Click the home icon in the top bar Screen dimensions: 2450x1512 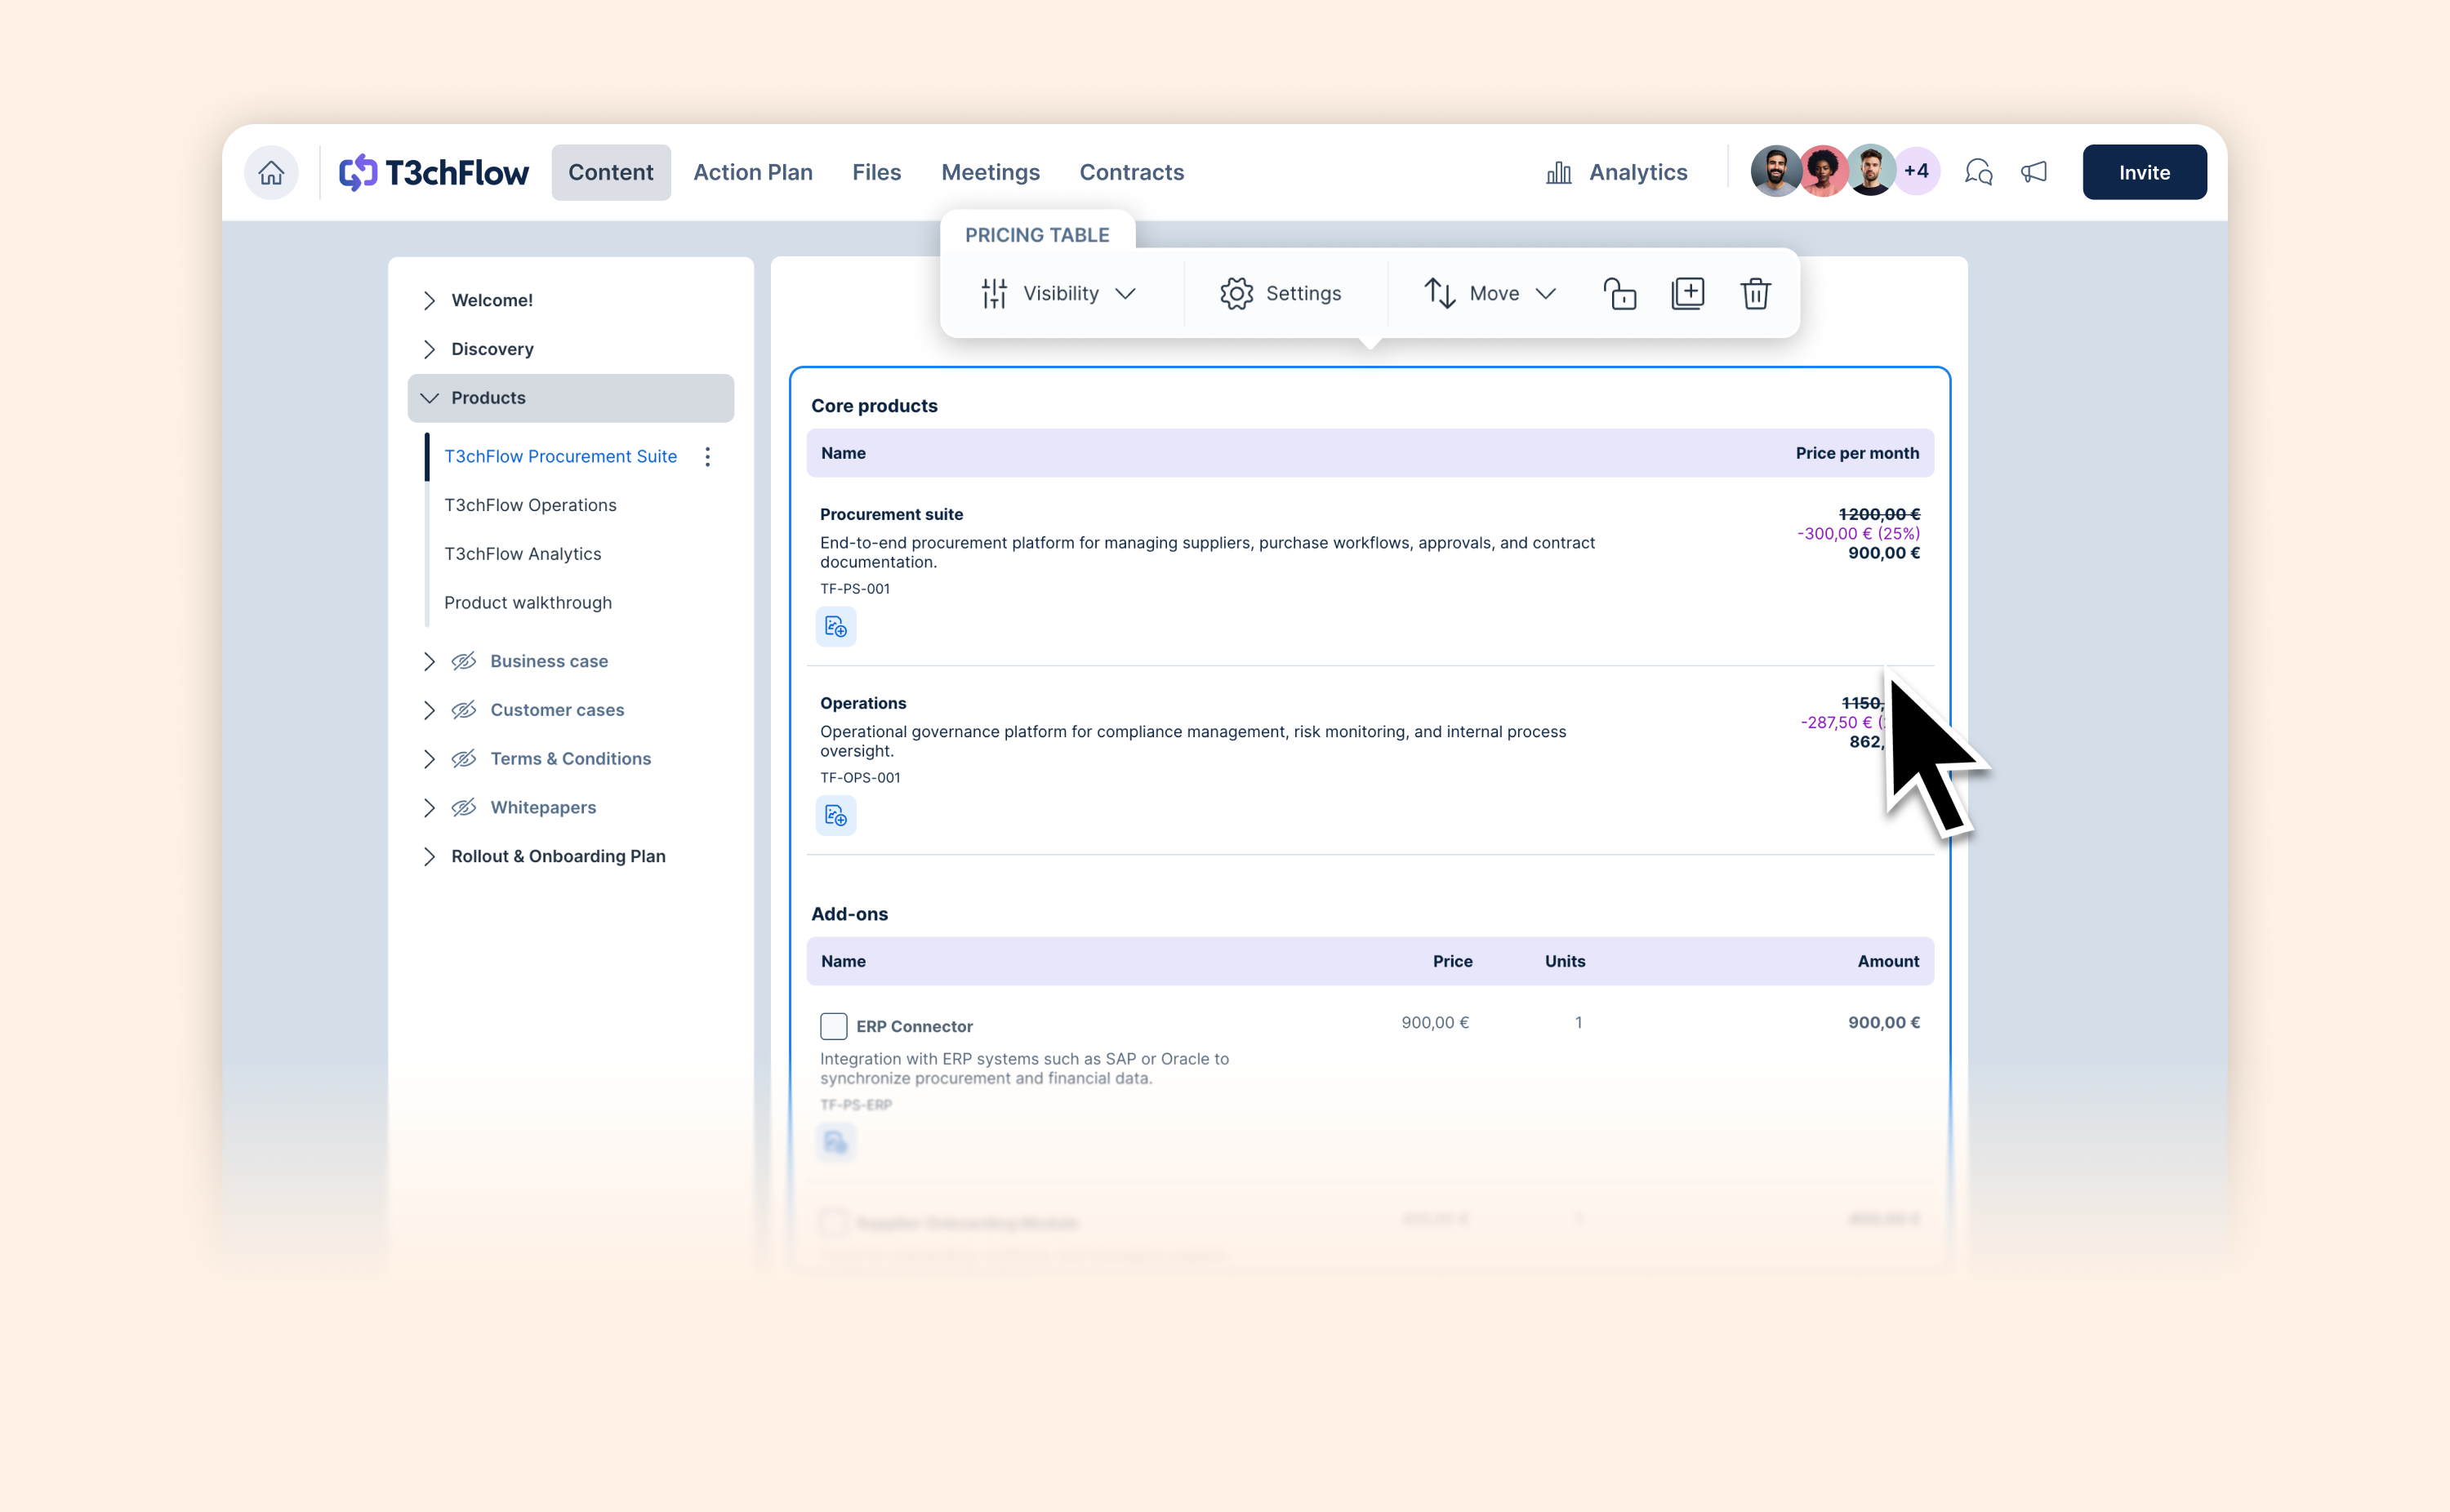(x=271, y=172)
